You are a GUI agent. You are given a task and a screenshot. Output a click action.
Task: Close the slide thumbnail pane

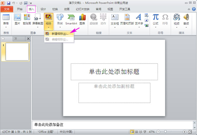coord(28,39)
